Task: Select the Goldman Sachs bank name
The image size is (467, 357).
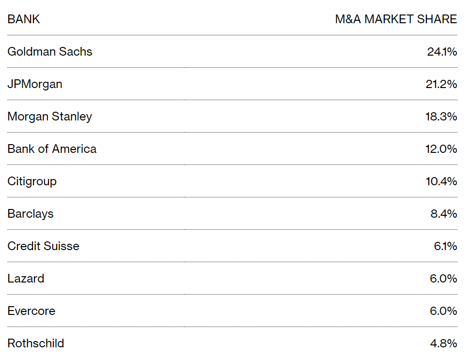Action: pyautogui.click(x=50, y=51)
